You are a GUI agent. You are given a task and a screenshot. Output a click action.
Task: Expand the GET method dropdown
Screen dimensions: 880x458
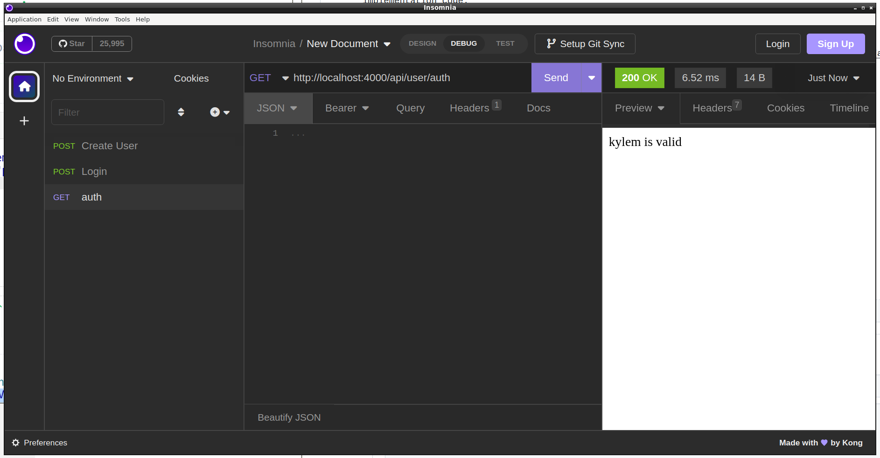coord(285,78)
